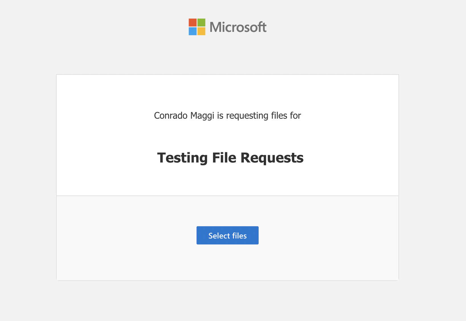Select the blue square in the Microsoft logo
This screenshot has width=466, height=321.
[193, 31]
